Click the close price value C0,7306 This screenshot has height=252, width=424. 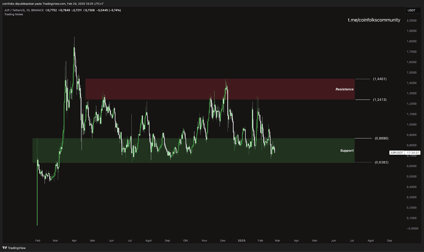click(89, 10)
